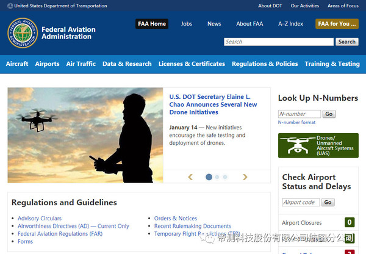Open Data & Research navigation menu
The height and width of the screenshot is (254, 366).
click(x=127, y=64)
